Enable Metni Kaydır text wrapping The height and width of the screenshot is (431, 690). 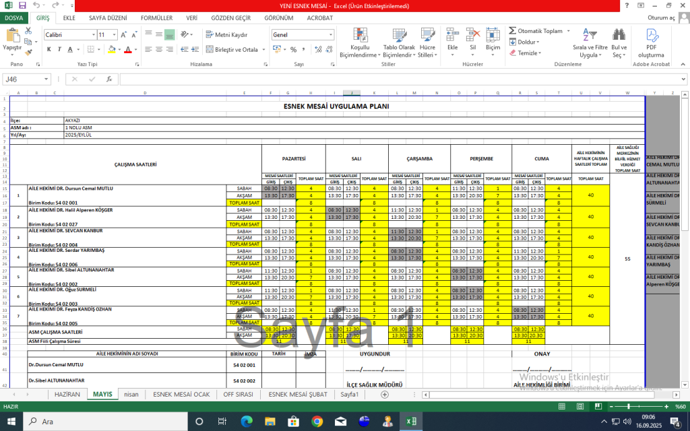click(x=226, y=34)
